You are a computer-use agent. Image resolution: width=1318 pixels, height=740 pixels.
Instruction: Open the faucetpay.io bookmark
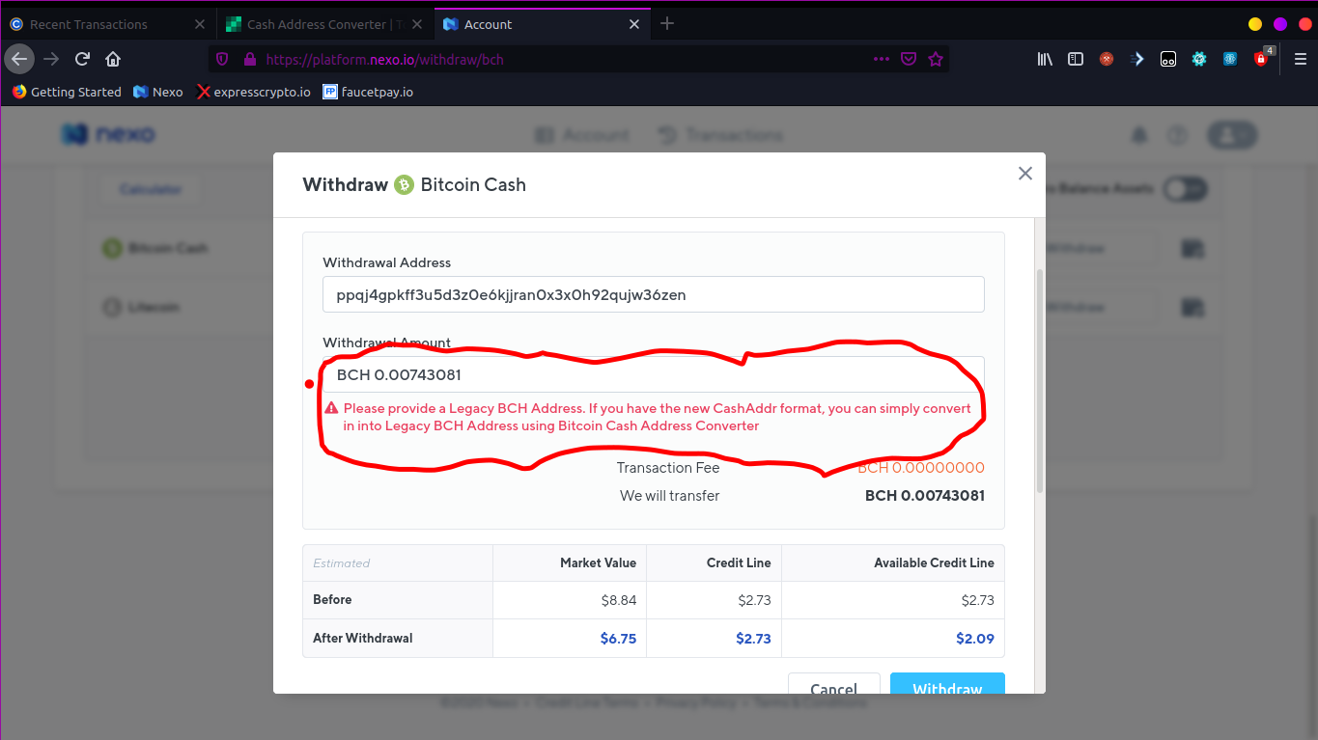click(x=368, y=92)
